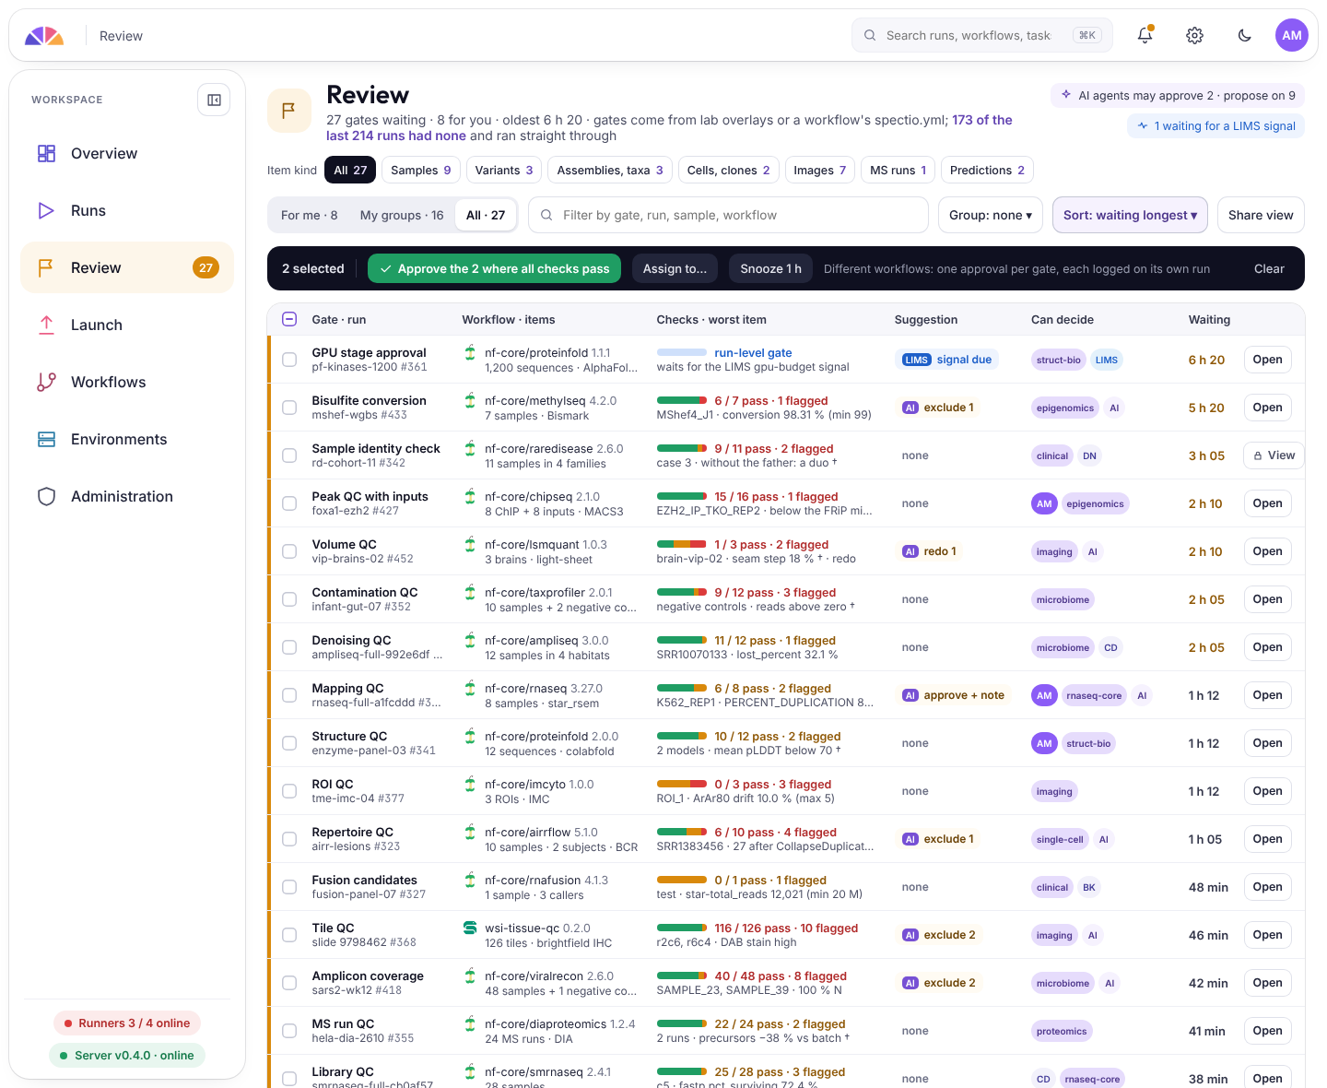Check the GPU stage approval row checkbox
The width and height of the screenshot is (1327, 1088).
[289, 360]
